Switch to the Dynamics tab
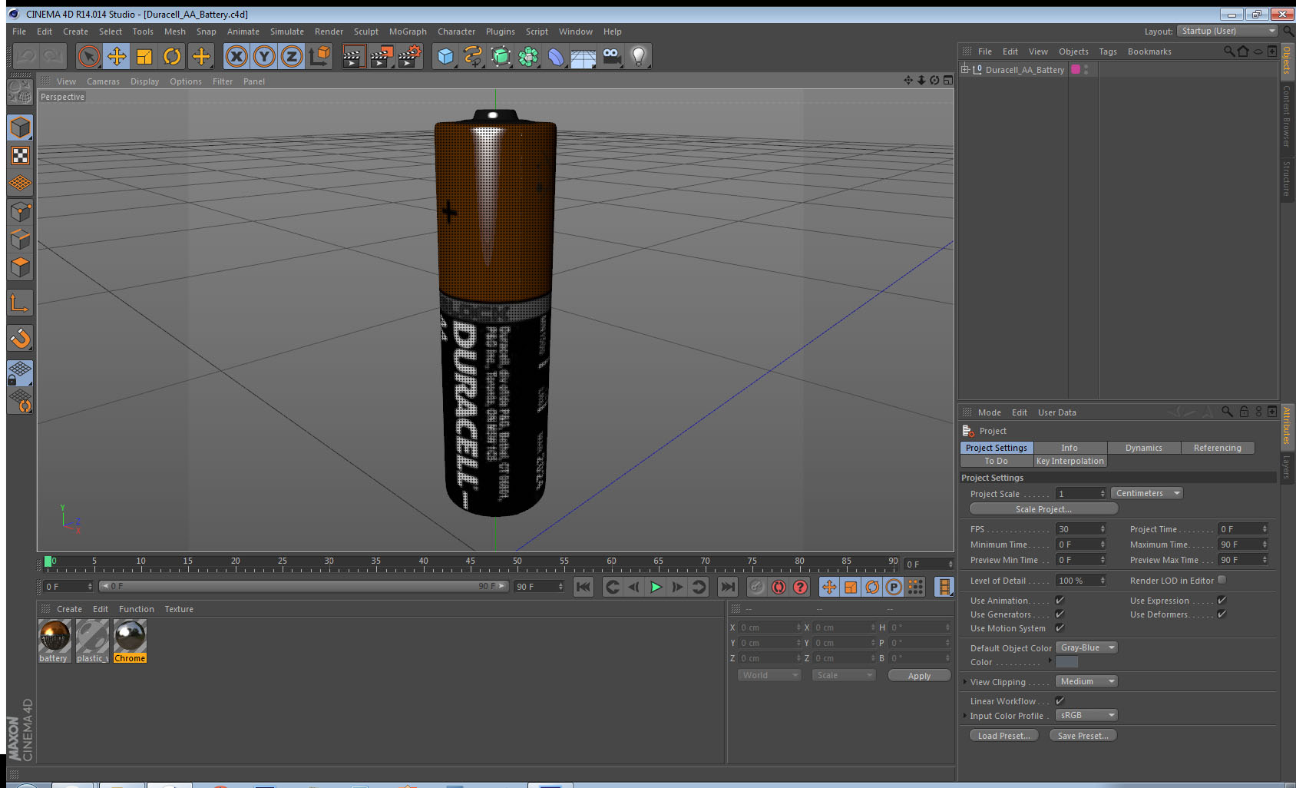 click(x=1144, y=448)
